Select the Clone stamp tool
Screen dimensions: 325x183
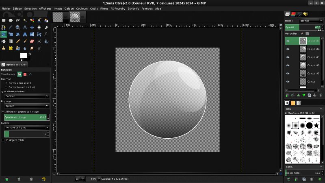tap(4, 48)
